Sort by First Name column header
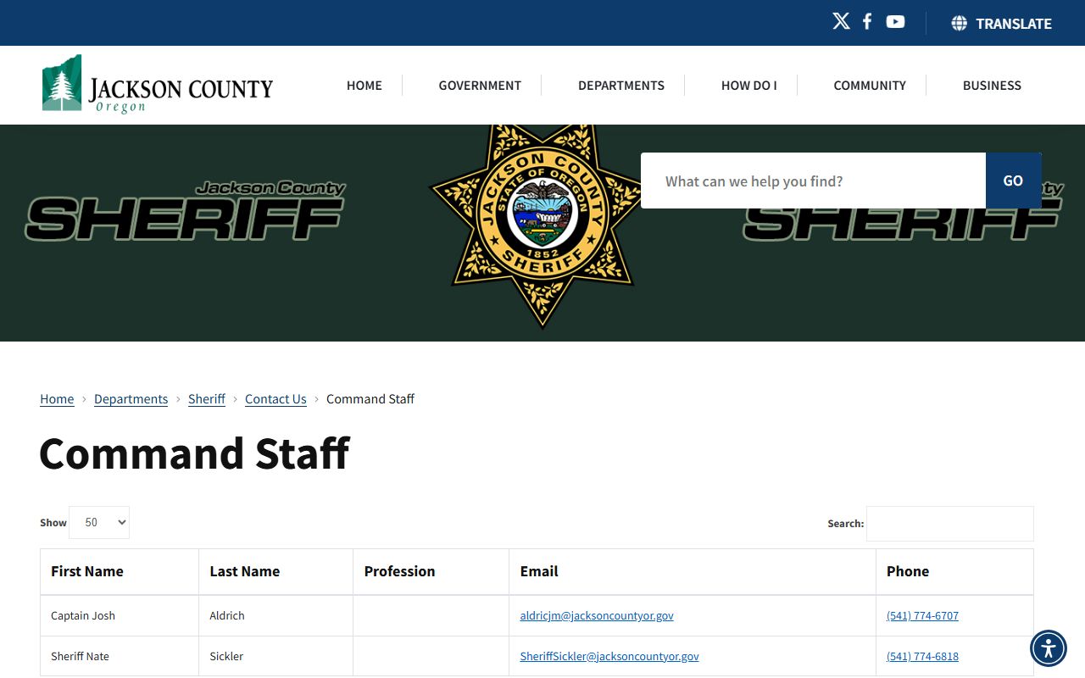1085x678 pixels. click(x=120, y=571)
